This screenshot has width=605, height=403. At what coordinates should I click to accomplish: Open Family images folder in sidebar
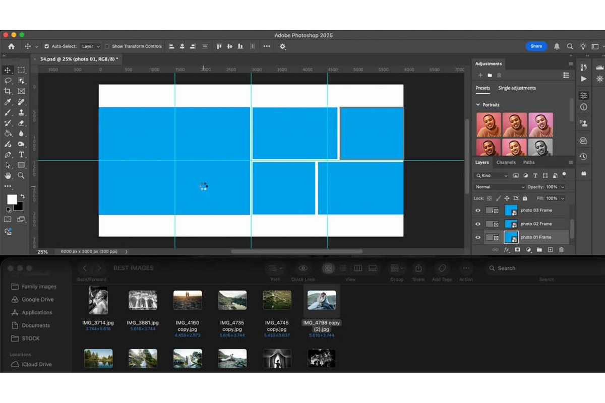coord(39,287)
